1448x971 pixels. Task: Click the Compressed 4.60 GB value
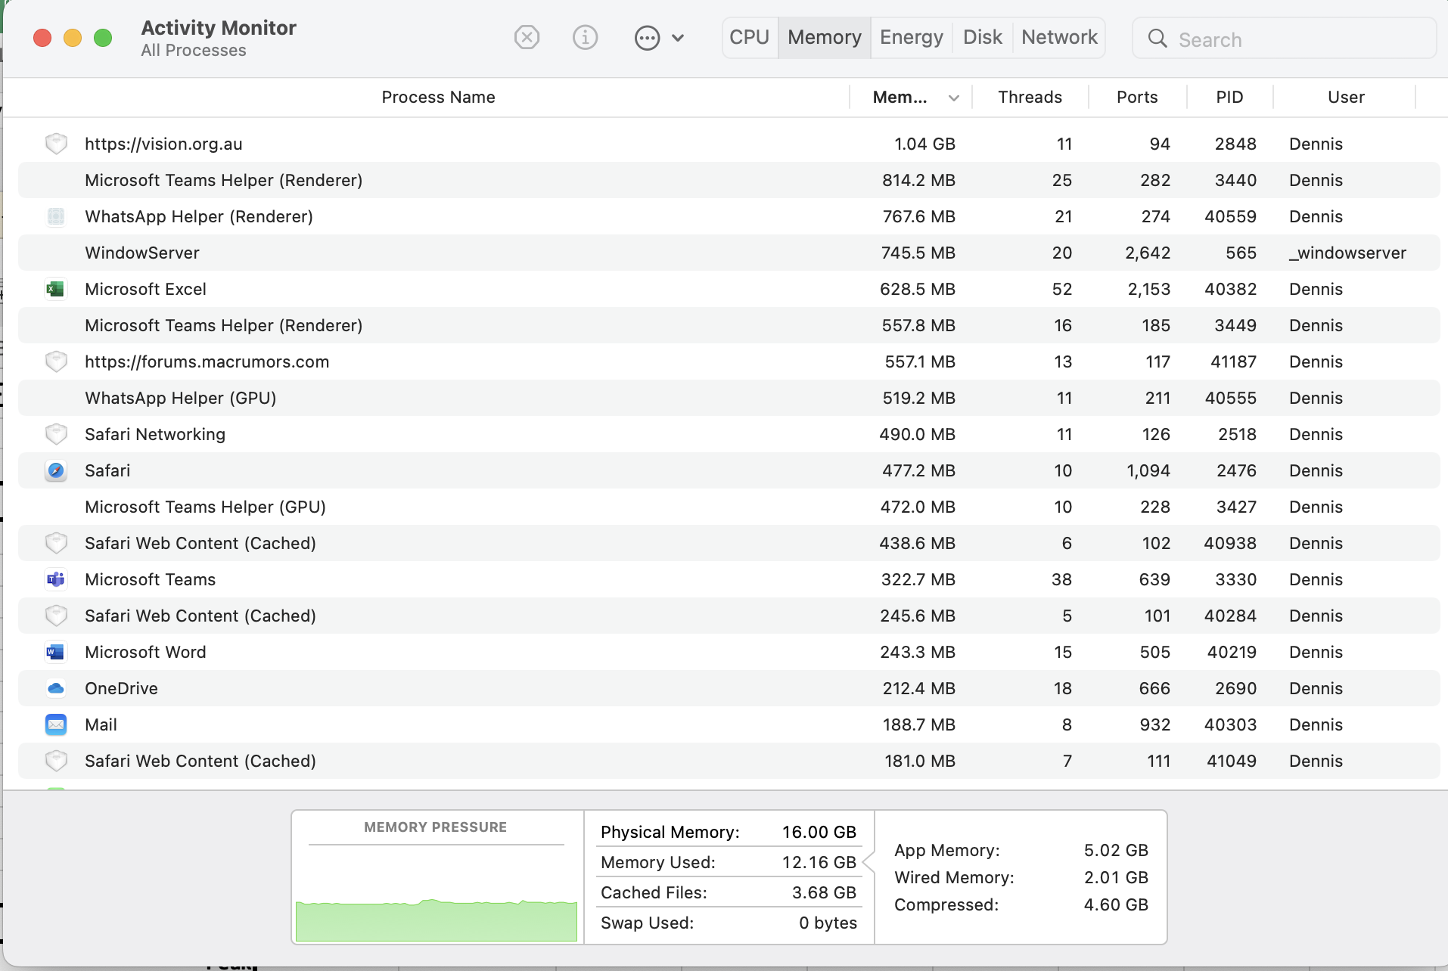point(1116,904)
